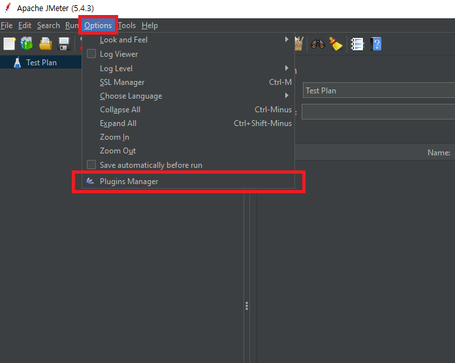Select SSL Manager menu entry

(x=188, y=82)
